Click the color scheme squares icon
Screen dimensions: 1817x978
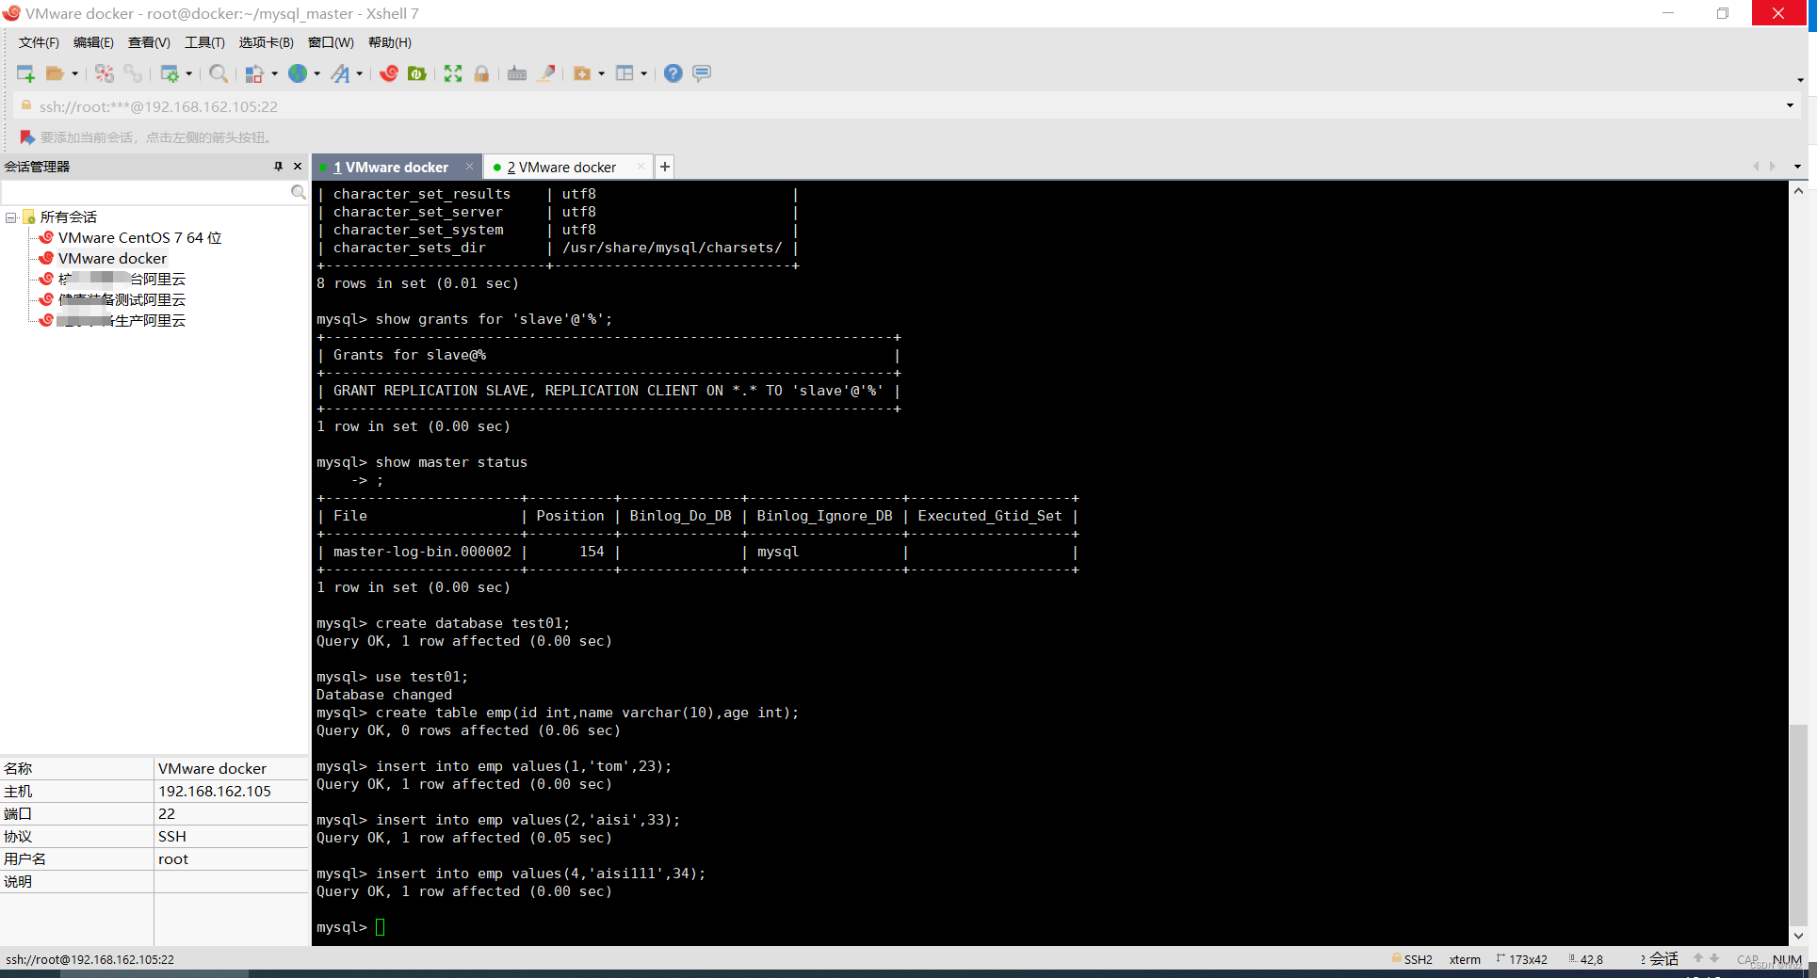pyautogui.click(x=253, y=73)
